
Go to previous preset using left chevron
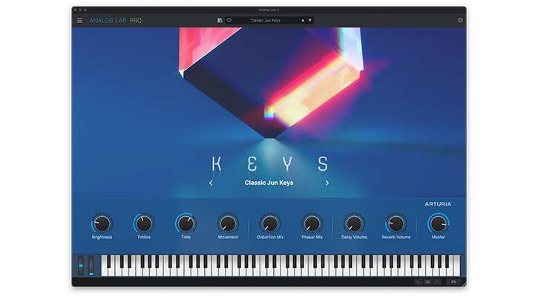coord(211,183)
